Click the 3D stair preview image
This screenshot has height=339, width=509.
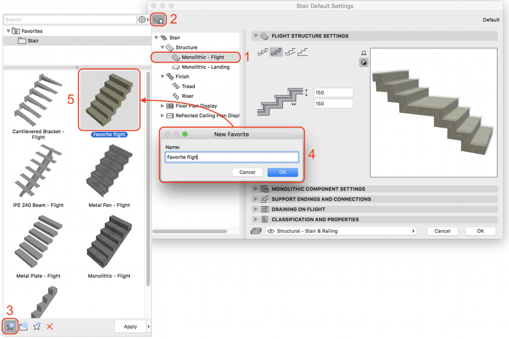pos(434,113)
